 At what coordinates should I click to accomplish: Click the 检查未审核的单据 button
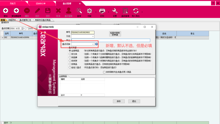click(115, 34)
